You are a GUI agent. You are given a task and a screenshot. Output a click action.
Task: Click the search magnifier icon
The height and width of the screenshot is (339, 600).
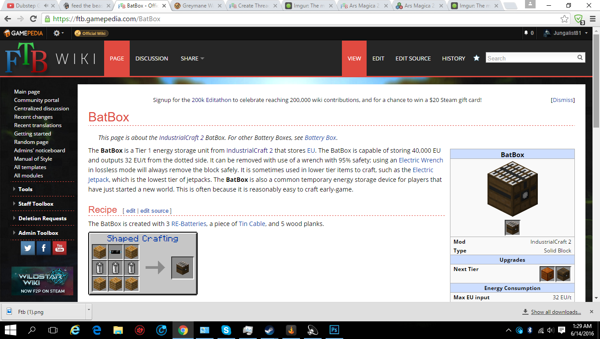tap(580, 57)
